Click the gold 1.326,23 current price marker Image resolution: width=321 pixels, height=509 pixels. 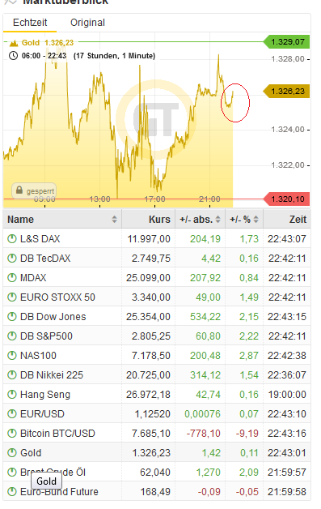point(286,92)
